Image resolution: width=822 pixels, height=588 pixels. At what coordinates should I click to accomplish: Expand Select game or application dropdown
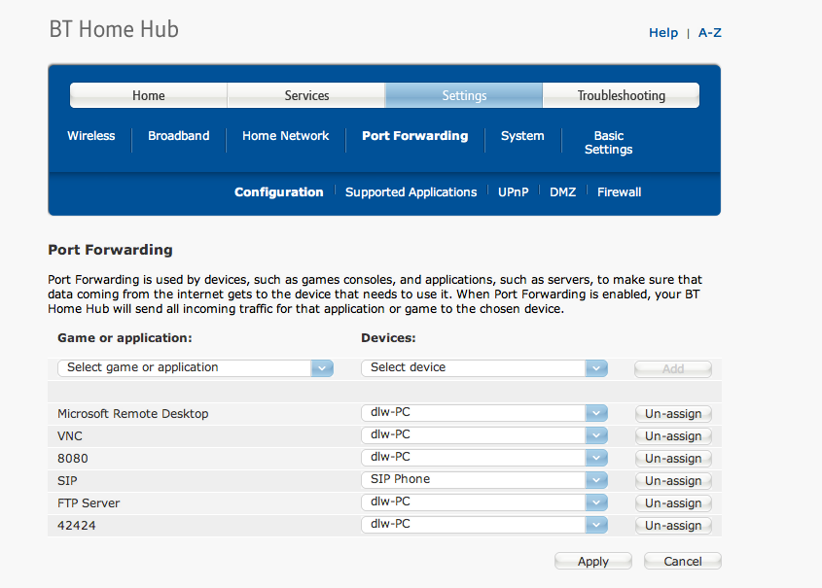point(196,368)
